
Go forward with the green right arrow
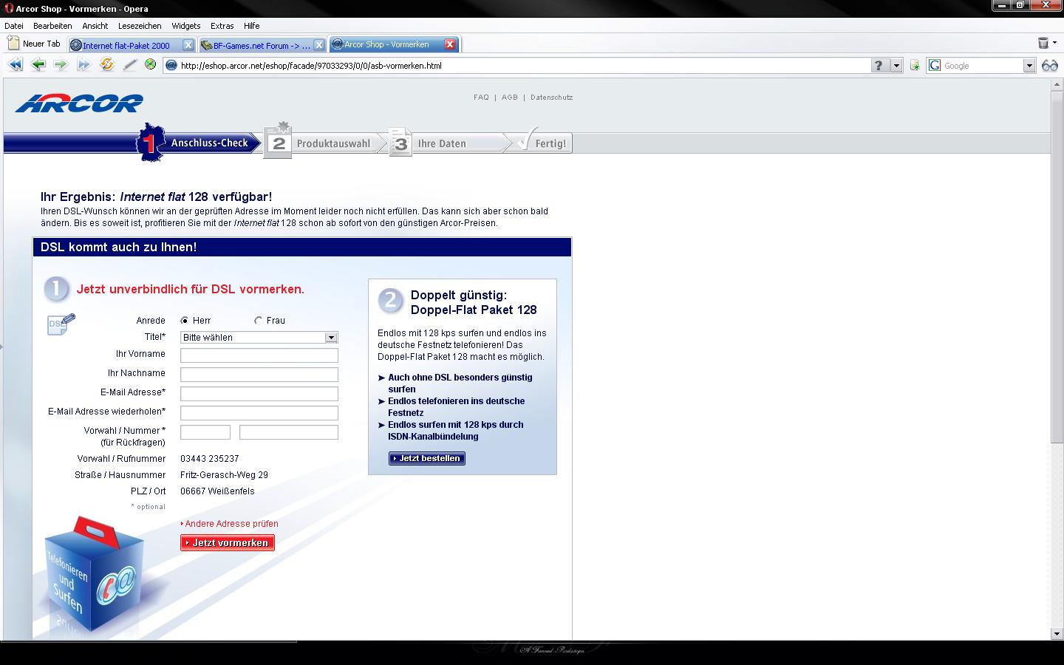tap(61, 65)
